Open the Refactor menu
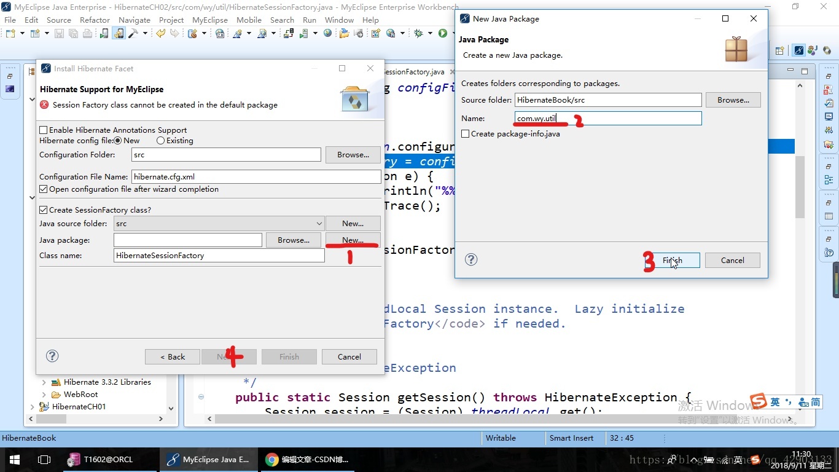This screenshot has height=472, width=839. [x=95, y=20]
